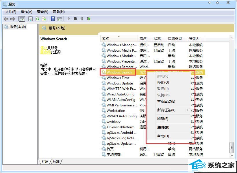Open the 帮助(H) menu in menu bar
Viewport: 237px width, 173px height.
pyautogui.click(x=59, y=12)
